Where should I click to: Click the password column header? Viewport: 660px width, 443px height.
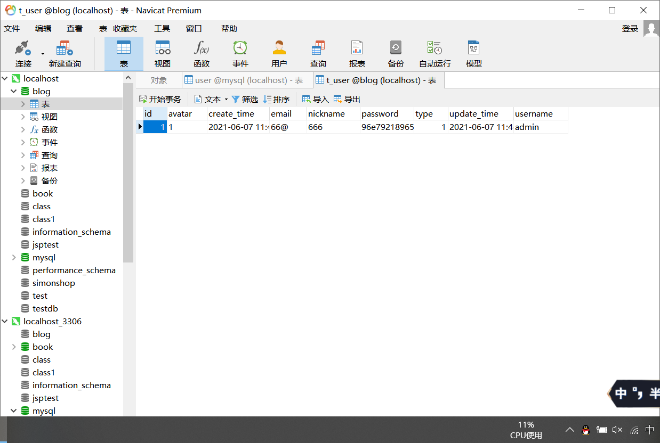tap(387, 113)
